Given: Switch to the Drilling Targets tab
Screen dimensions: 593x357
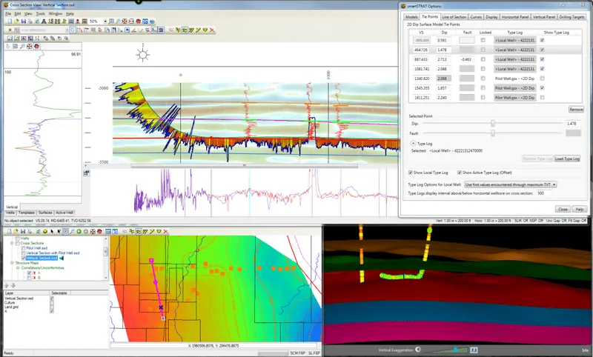Looking at the screenshot, I should (x=572, y=17).
